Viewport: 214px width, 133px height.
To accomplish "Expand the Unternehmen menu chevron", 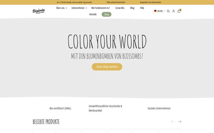I will [86, 8].
